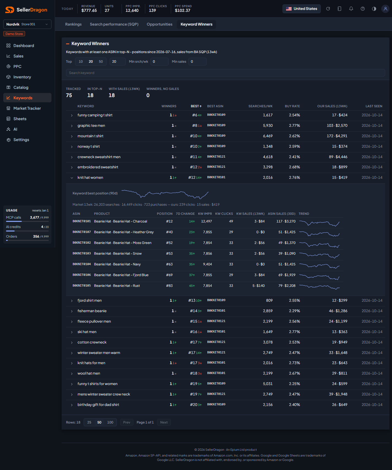
Task: Expand the graphic tee men row
Action: click(x=72, y=126)
